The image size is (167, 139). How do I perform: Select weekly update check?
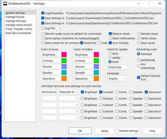pos(110,58)
